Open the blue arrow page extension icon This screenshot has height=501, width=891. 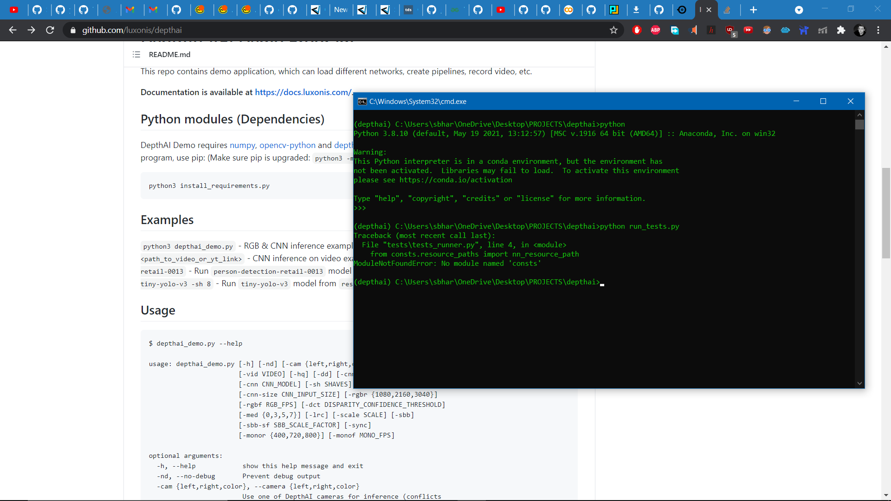click(x=675, y=30)
